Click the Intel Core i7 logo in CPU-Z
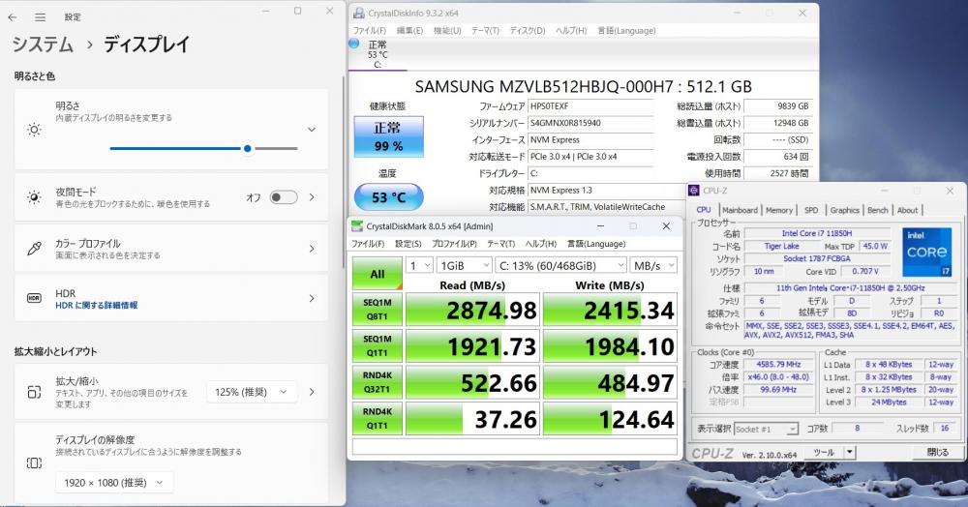This screenshot has width=968, height=507. pyautogui.click(x=926, y=252)
